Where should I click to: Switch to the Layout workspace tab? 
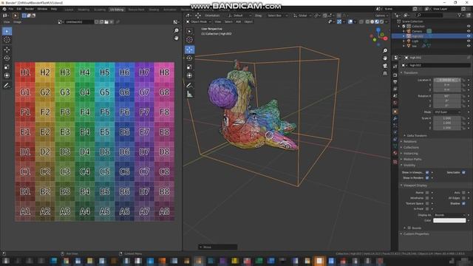(x=69, y=10)
